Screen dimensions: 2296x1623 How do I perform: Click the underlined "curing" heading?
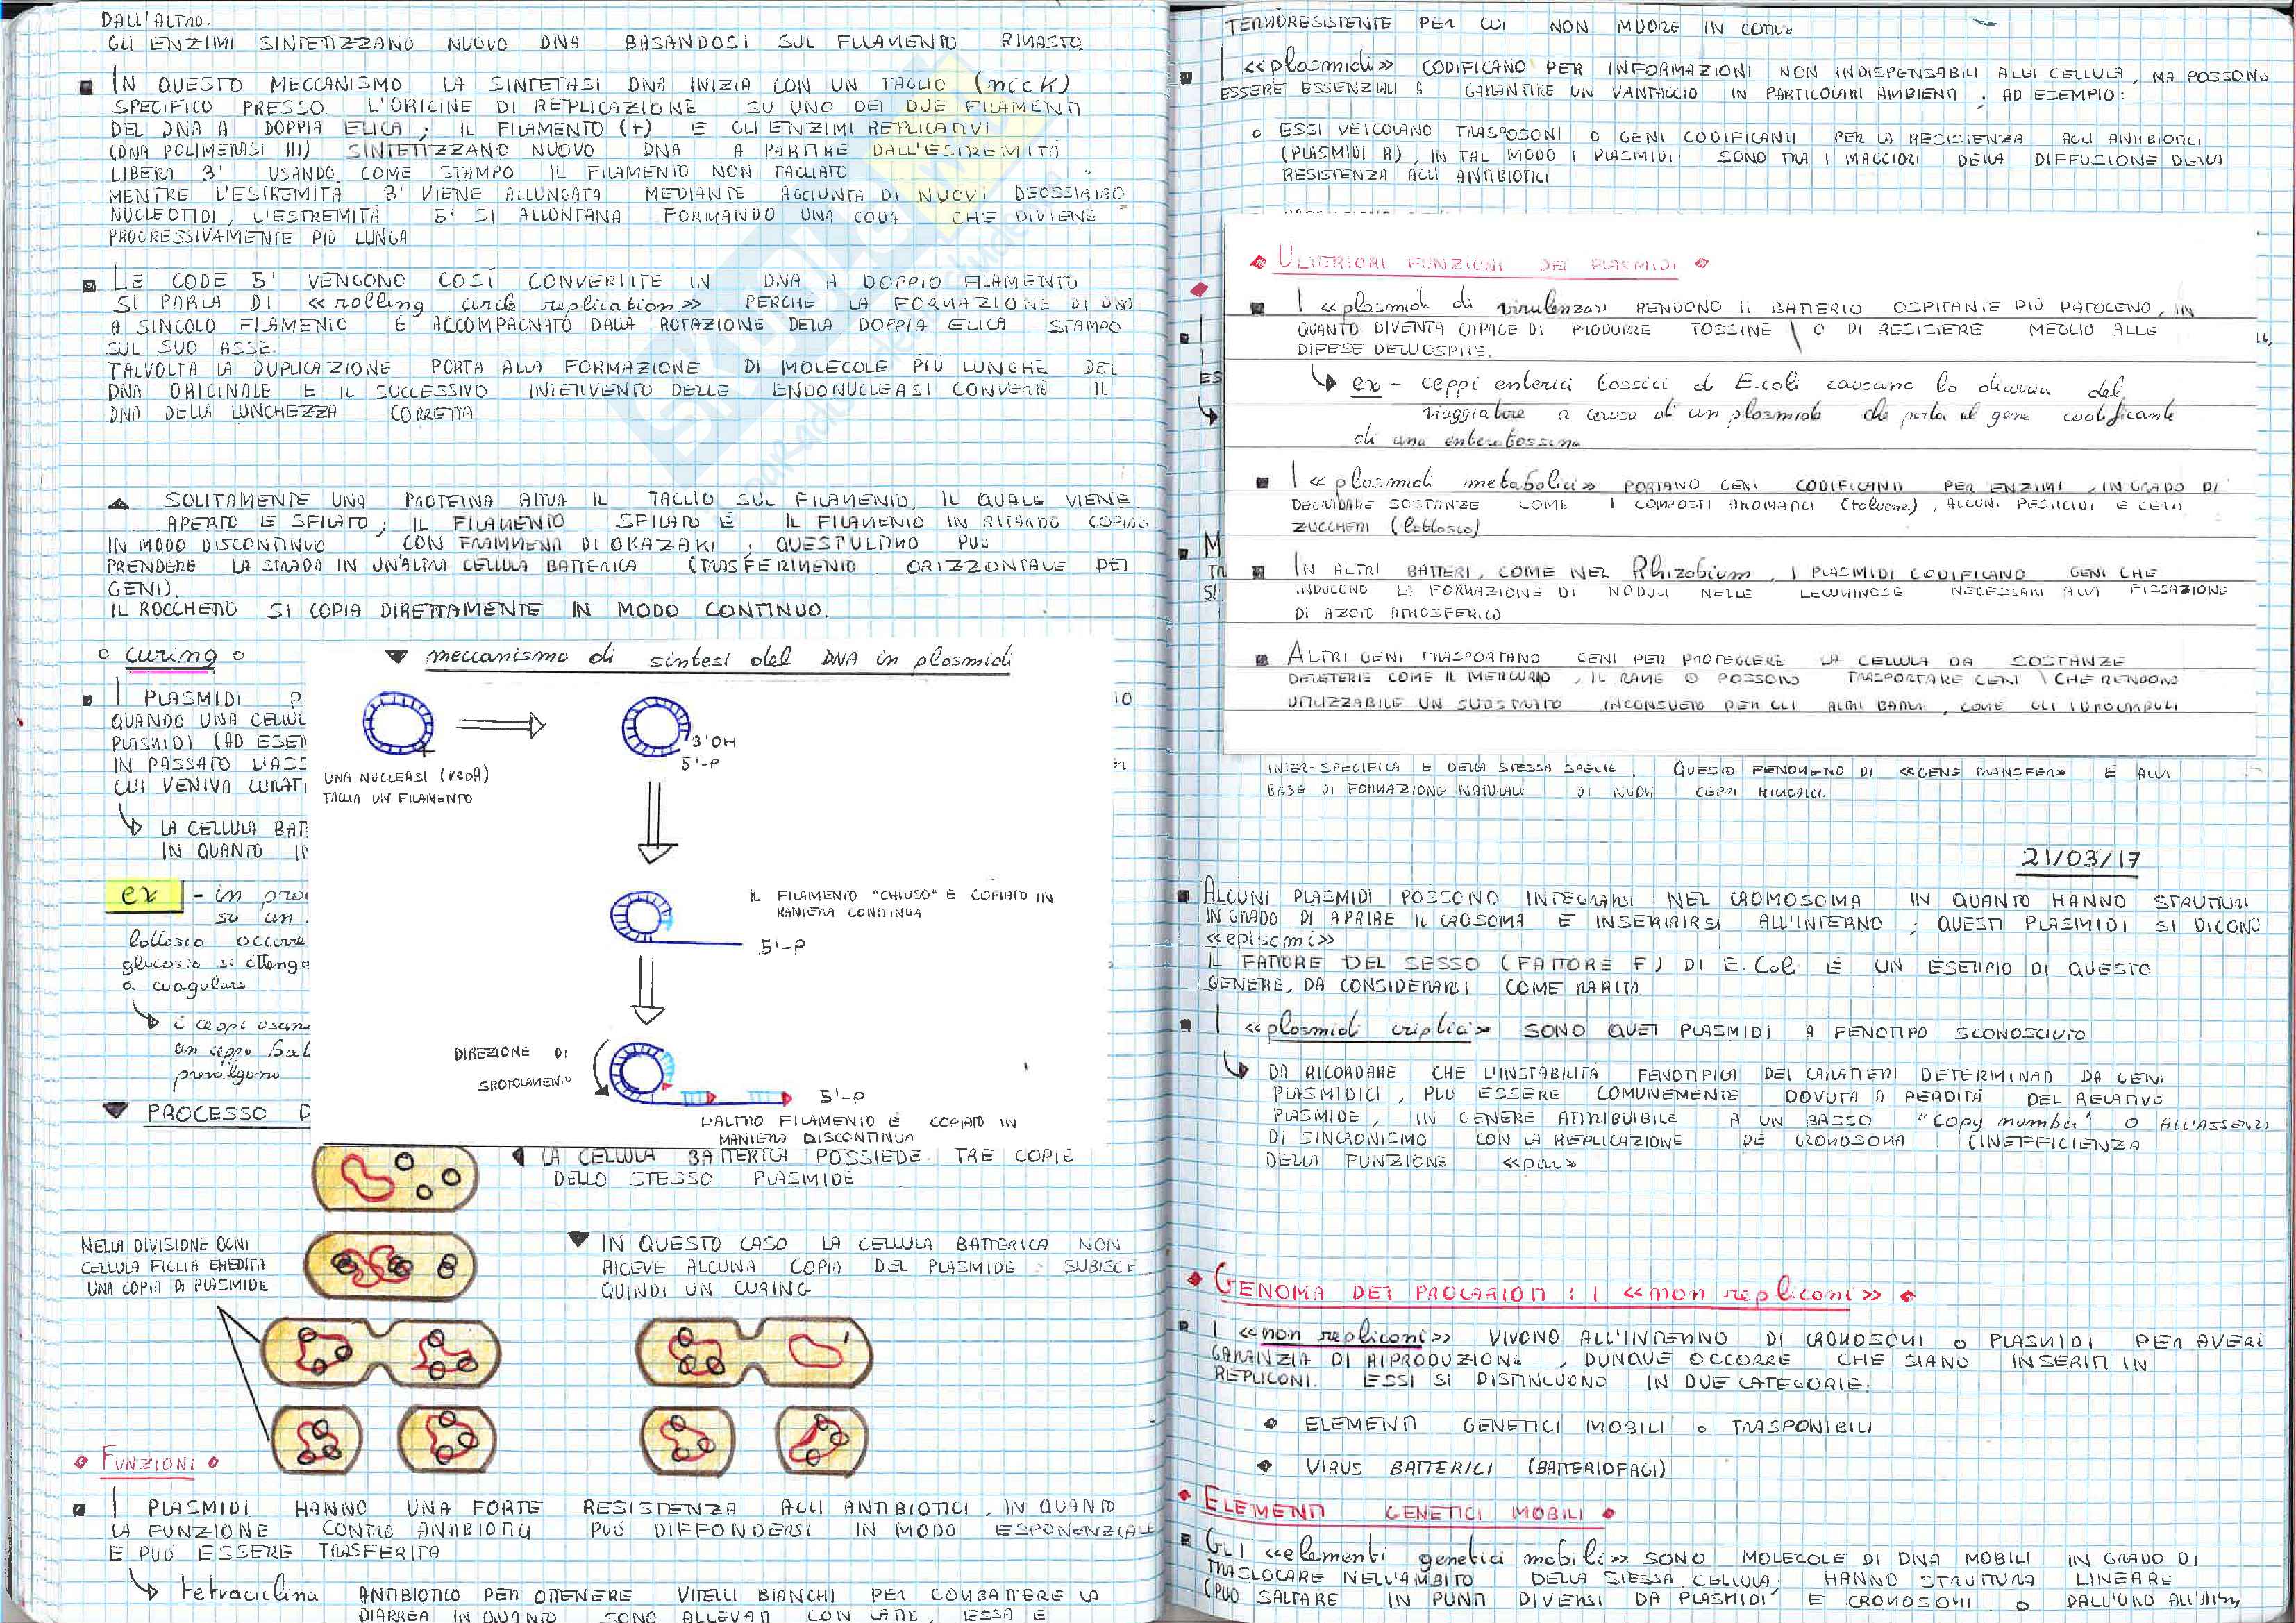171,656
